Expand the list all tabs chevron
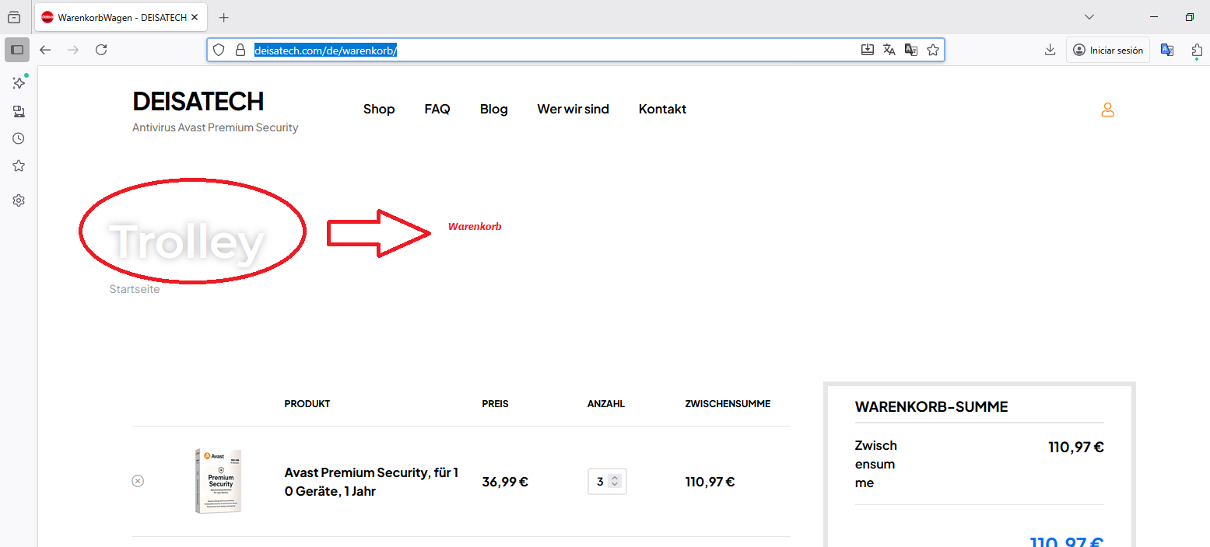 (1089, 17)
